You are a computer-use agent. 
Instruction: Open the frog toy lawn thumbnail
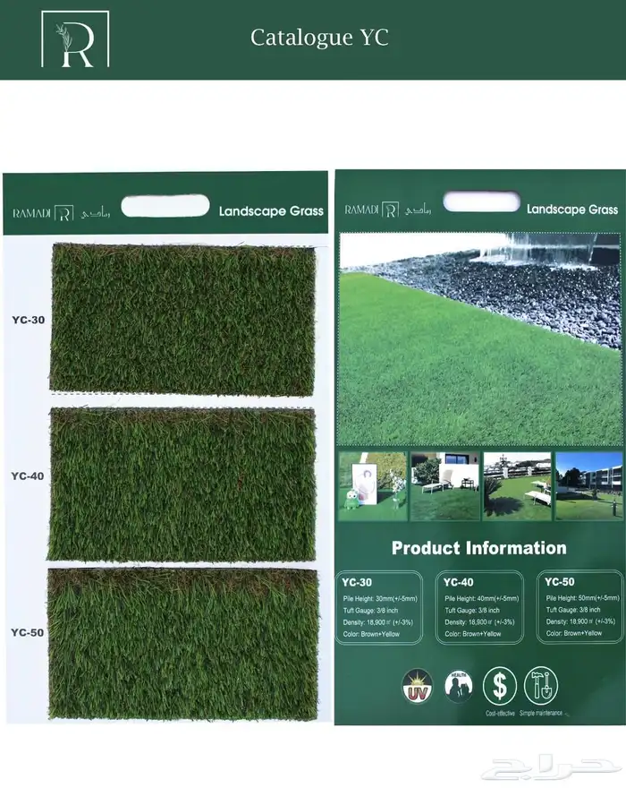[372, 485]
